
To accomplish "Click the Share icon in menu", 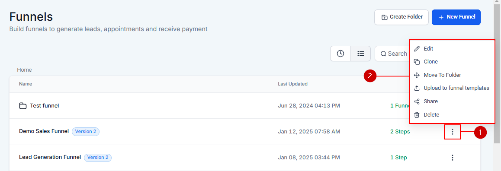I will (417, 101).
